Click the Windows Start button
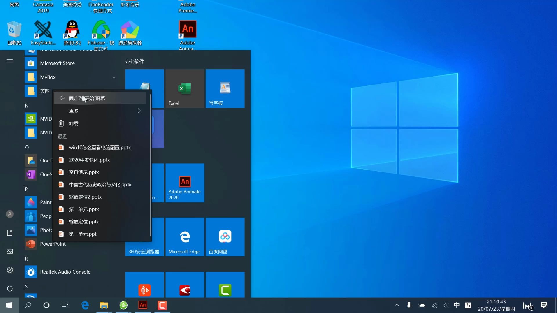Viewport: 557px width, 313px height. click(9, 305)
